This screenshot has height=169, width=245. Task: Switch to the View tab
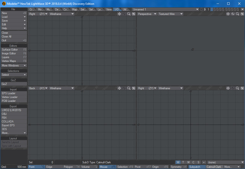(109, 9)
